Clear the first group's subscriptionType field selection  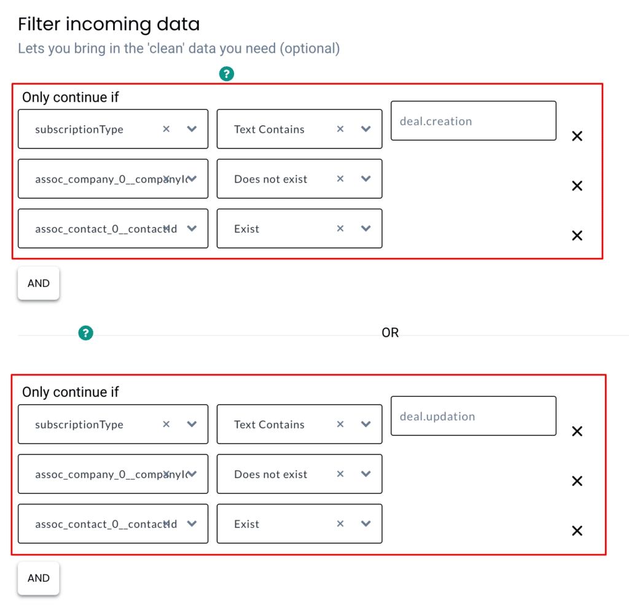(166, 129)
